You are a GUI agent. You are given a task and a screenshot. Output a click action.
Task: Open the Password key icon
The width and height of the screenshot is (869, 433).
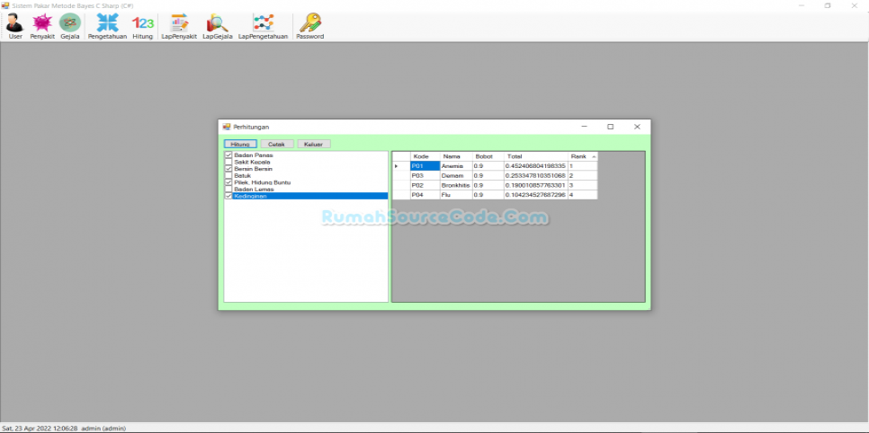[x=309, y=27]
